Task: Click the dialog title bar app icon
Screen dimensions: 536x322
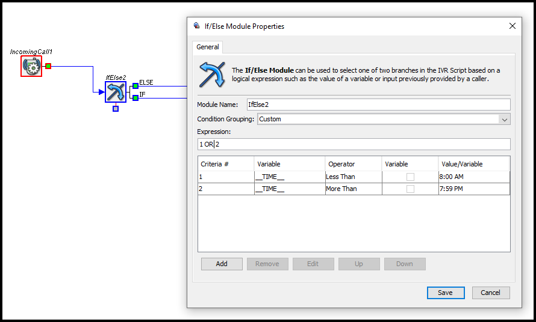Action: [196, 26]
